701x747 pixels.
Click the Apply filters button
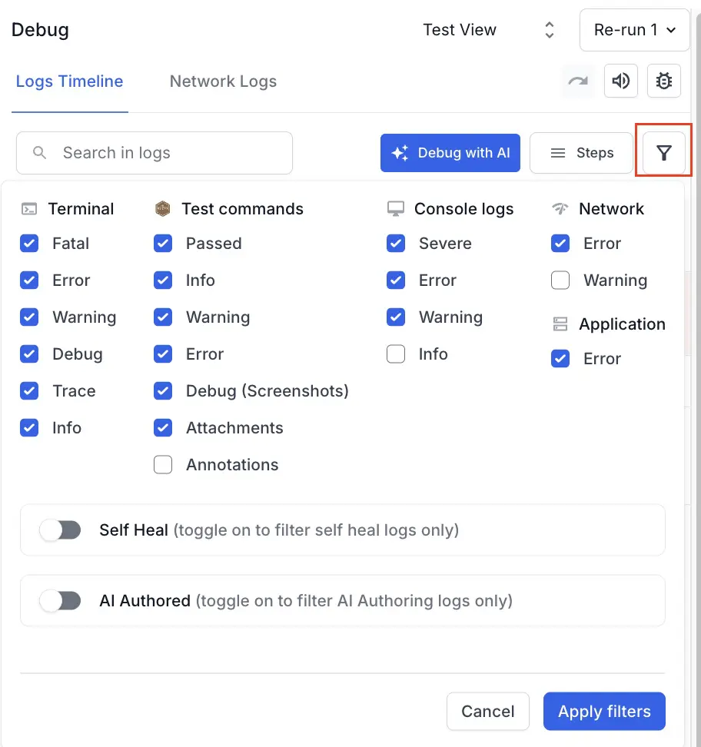point(604,711)
